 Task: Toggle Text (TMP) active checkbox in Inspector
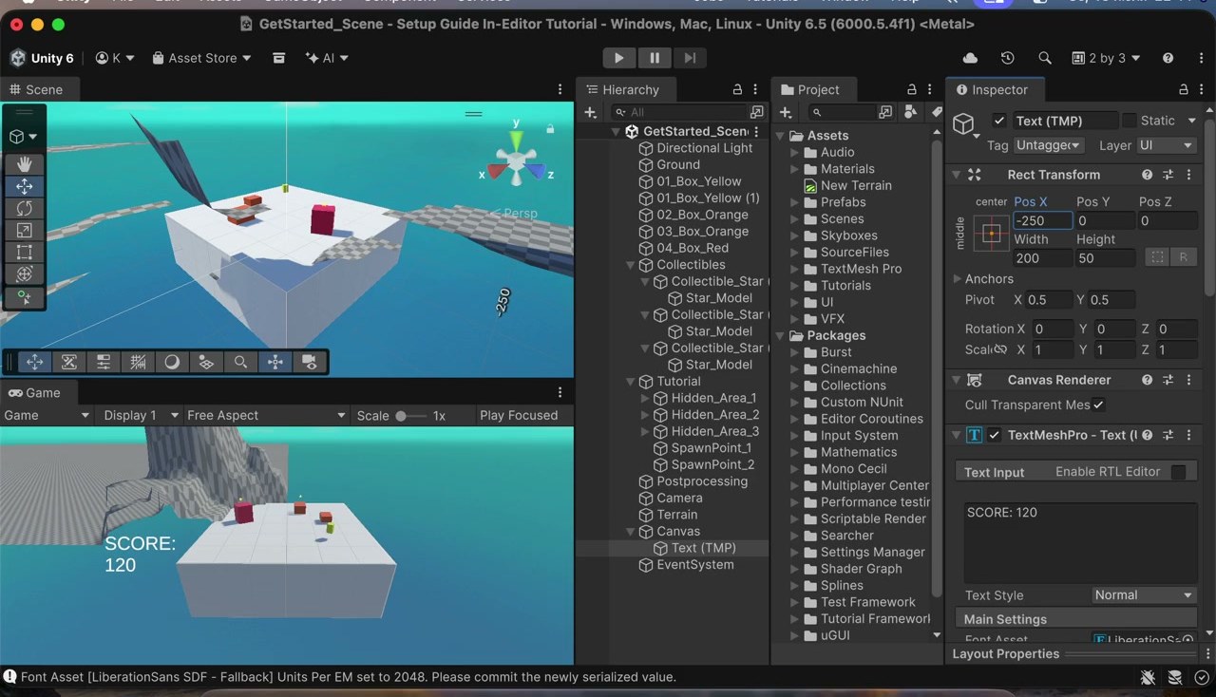point(998,121)
